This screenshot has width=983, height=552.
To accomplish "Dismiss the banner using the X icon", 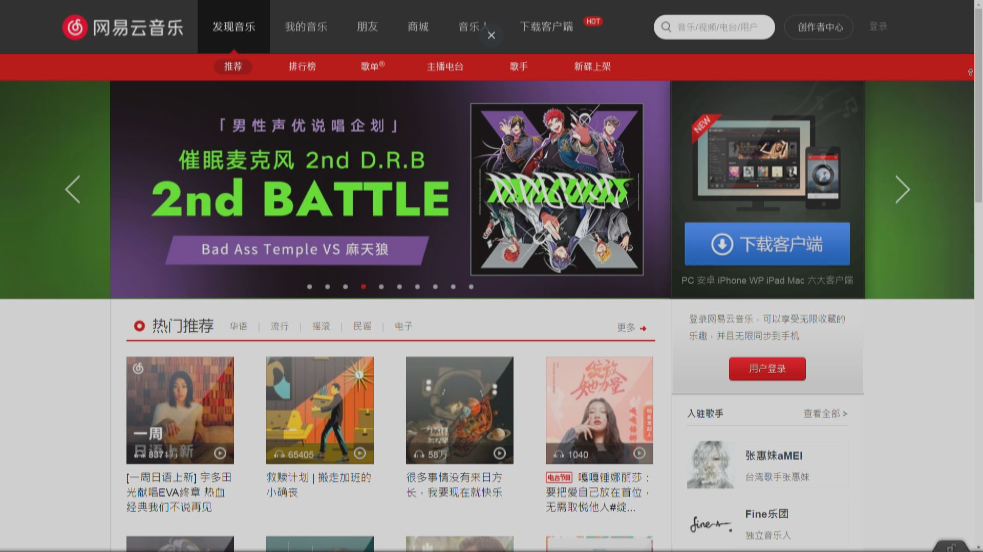I will point(491,35).
